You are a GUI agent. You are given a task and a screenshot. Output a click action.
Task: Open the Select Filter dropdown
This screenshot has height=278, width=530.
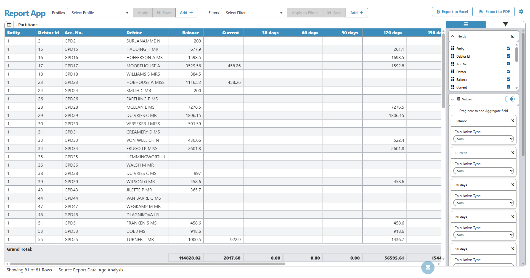[x=254, y=13]
